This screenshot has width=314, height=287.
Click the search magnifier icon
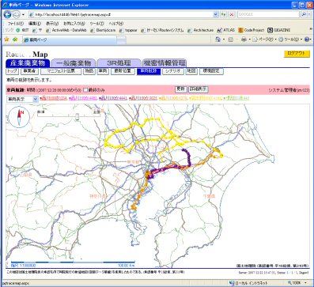click(x=304, y=14)
